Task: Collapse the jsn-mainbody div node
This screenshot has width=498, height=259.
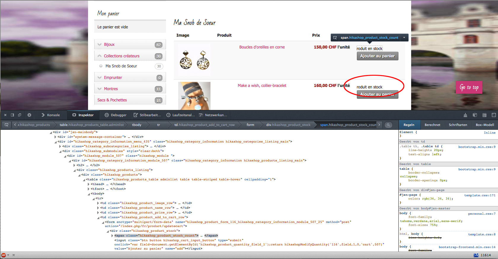Action: click(51, 132)
